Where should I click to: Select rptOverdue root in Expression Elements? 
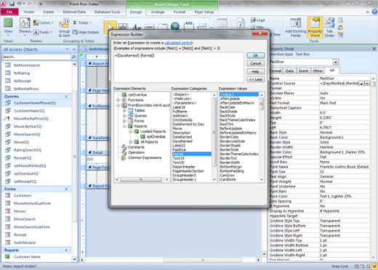click(x=137, y=94)
